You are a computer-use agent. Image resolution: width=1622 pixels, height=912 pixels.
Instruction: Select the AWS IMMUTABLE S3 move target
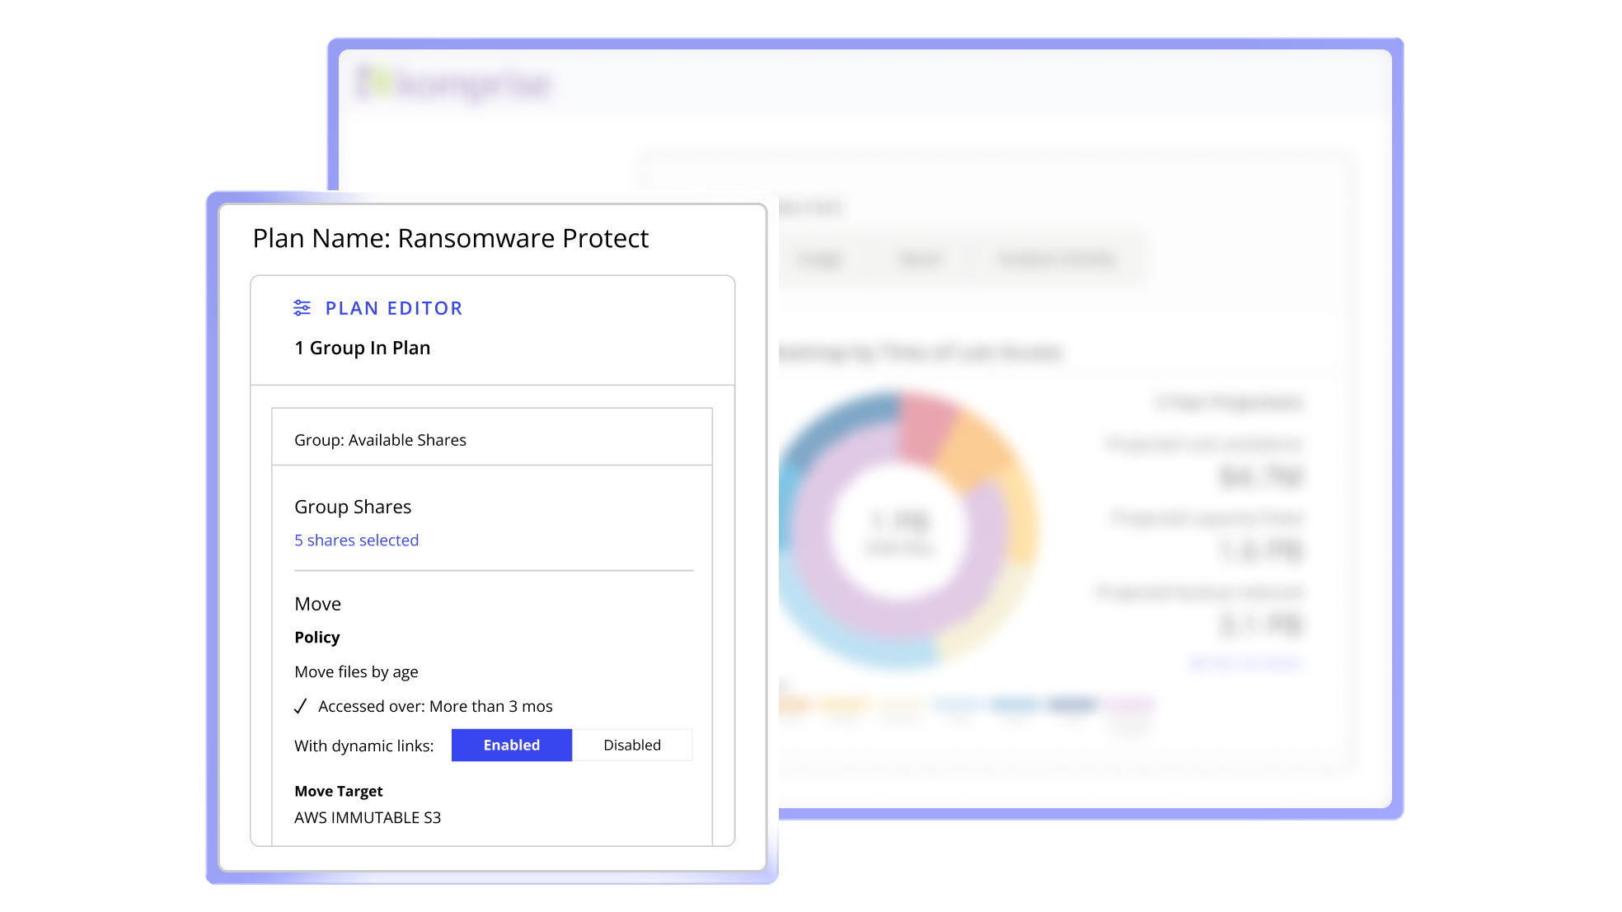[x=368, y=817]
